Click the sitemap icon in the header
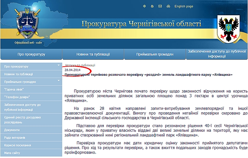The height and width of the screenshot is (158, 248). click(145, 6)
